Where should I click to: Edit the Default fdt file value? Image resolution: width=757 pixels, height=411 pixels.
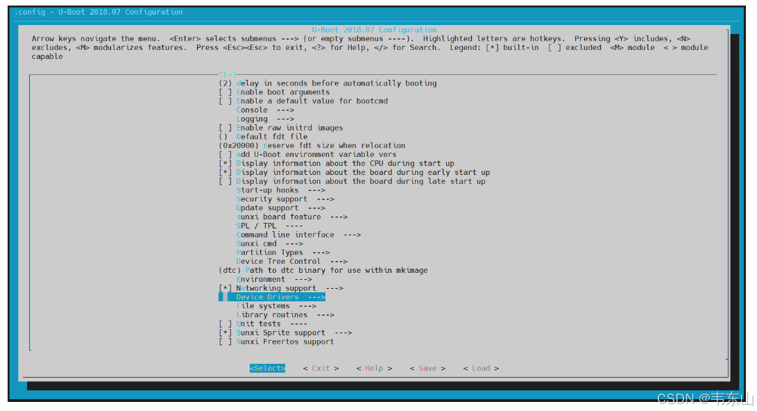(x=263, y=137)
